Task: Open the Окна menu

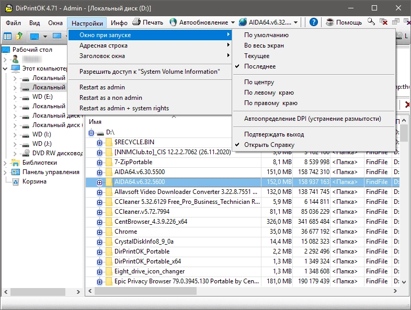Action: (x=55, y=23)
